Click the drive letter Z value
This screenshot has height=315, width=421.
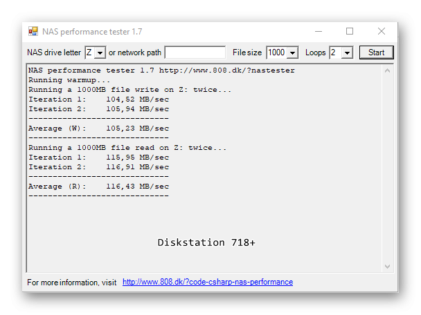[90, 52]
